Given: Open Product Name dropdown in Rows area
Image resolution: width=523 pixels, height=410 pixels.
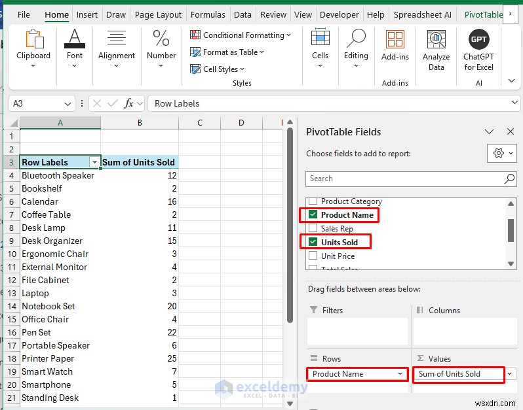Looking at the screenshot, I should coord(400,374).
